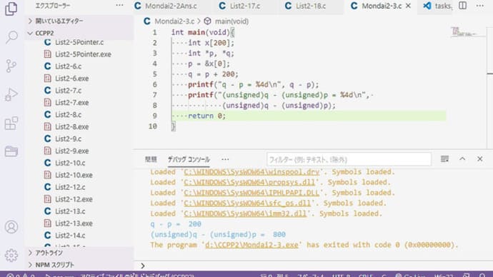Switch to the List2-17.c tab
The image size is (493, 277).
pos(244,6)
